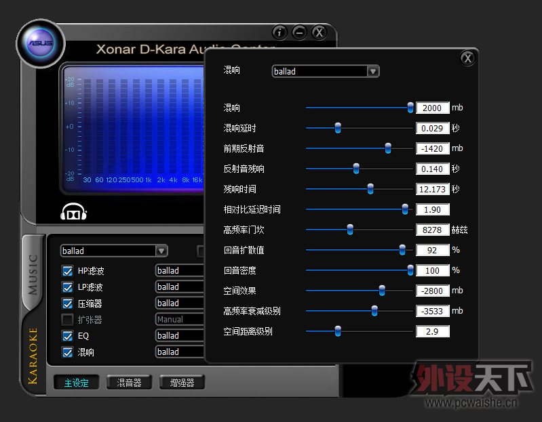Click the 反射音残响 field showing 0.140
The image size is (542, 422).
tap(432, 169)
